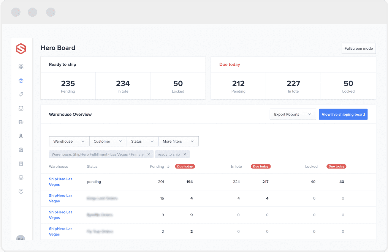Image resolution: width=388 pixels, height=252 pixels.
Task: Open ShipHero Las Vegas link in row with 9 pending
Action: [x=61, y=215]
